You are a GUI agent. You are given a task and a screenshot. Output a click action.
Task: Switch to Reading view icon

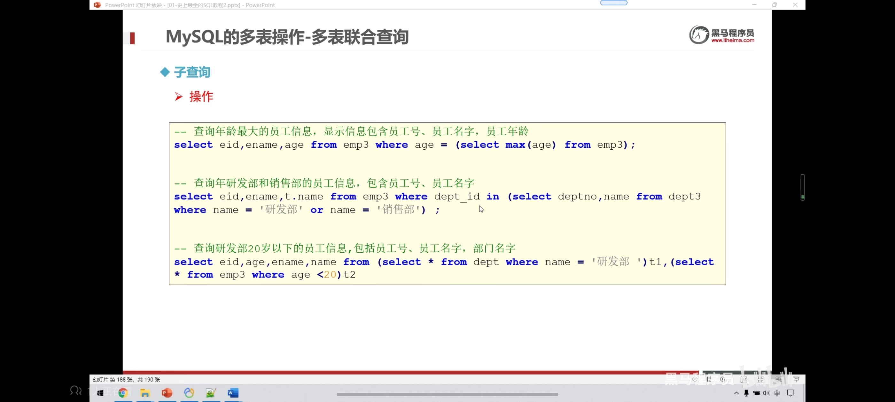click(x=779, y=379)
